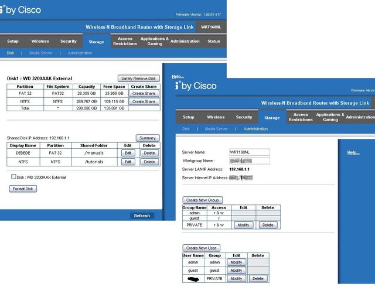
Task: Open Setup tab in the Administration window
Action: (188, 117)
